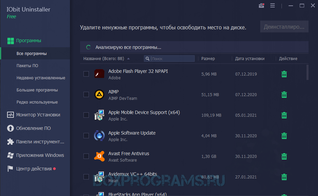The height and width of the screenshot is (196, 318).
Task: Tick the Apple Software Update checkbox
Action: click(x=86, y=136)
